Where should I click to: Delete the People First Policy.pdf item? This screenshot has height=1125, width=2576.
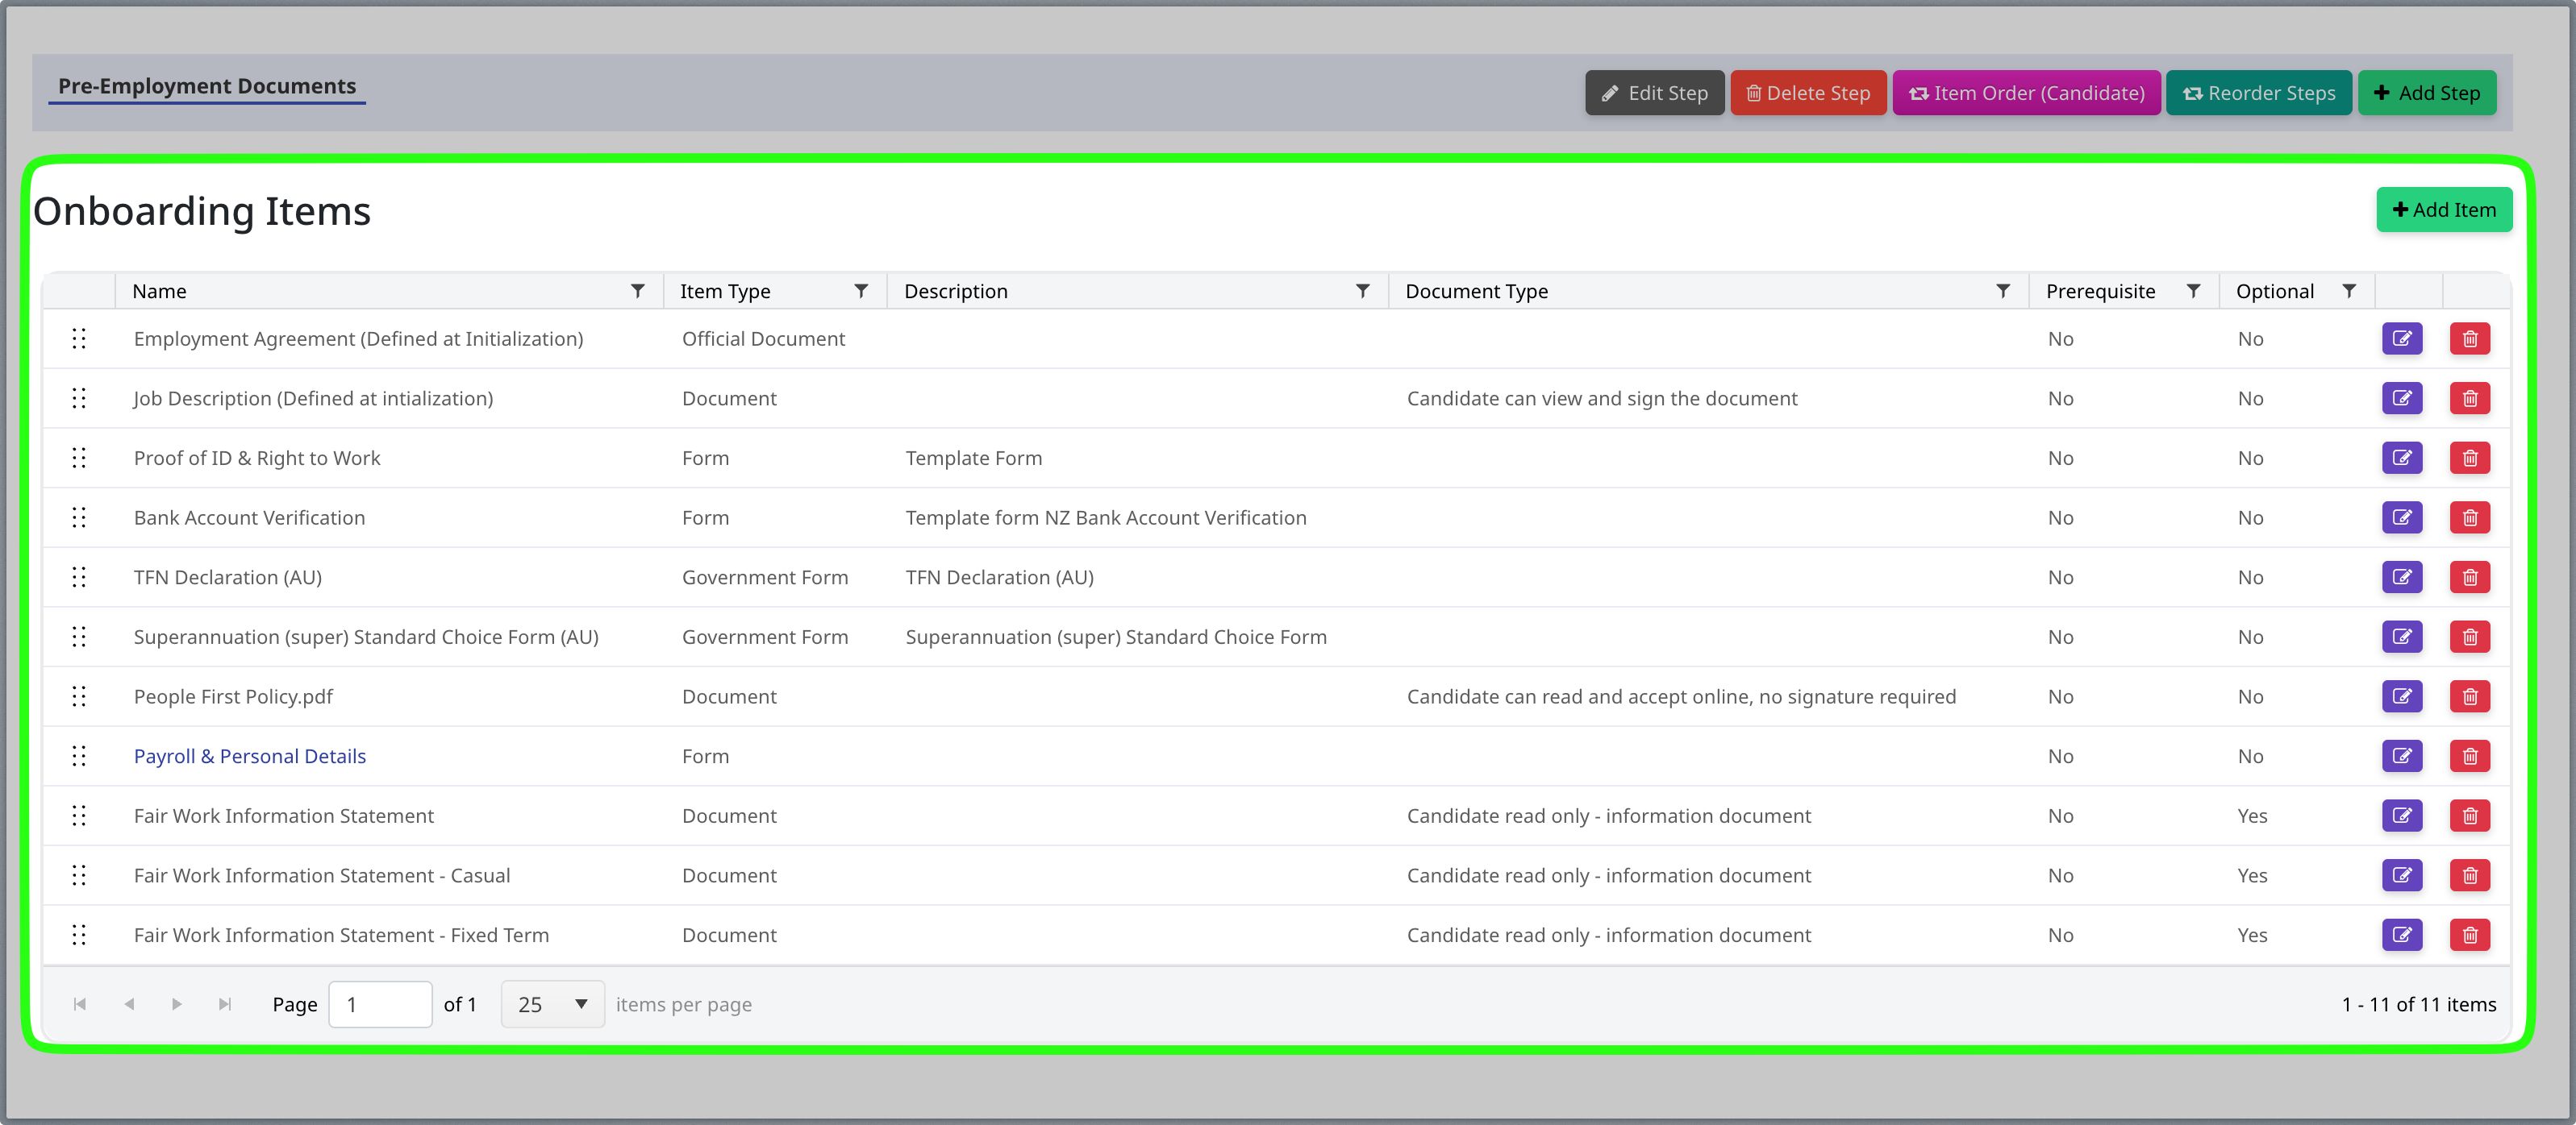[x=2470, y=696]
